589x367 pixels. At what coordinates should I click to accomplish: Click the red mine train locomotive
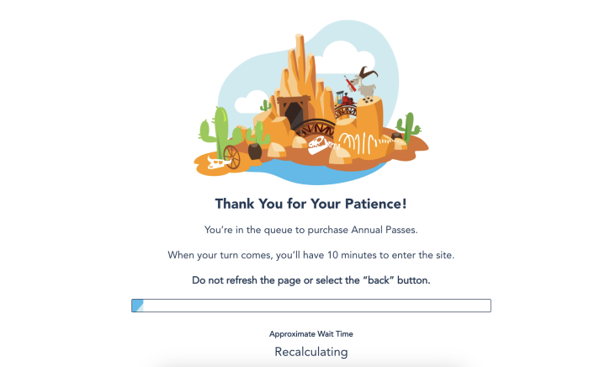point(344,98)
